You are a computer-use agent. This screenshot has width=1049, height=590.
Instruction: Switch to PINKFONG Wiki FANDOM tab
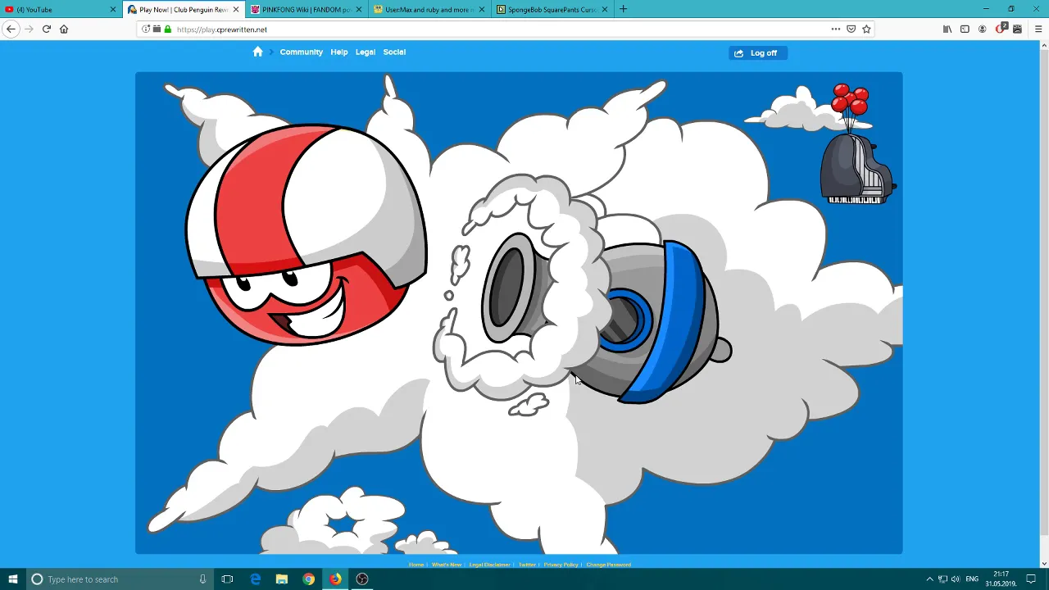click(305, 9)
